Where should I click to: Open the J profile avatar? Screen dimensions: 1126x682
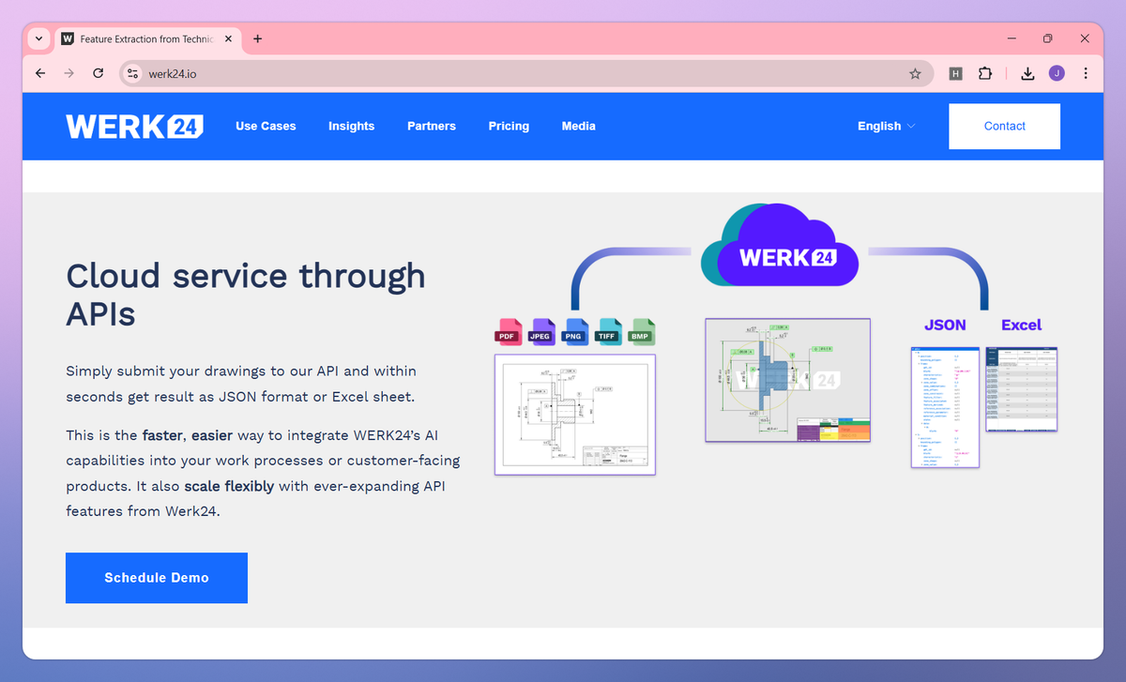[1057, 73]
